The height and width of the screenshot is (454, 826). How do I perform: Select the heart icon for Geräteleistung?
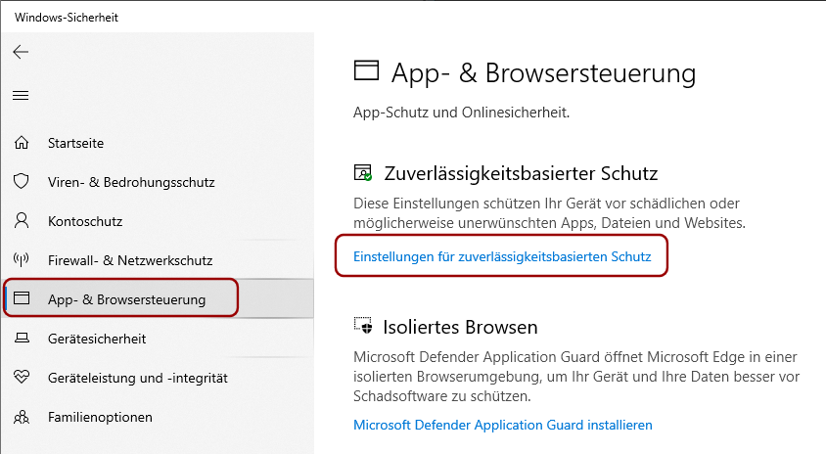coord(22,377)
